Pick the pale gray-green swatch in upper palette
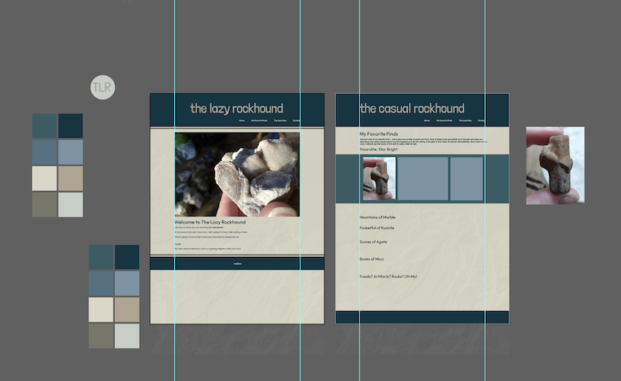Screen dimensions: 621x381 point(71,204)
